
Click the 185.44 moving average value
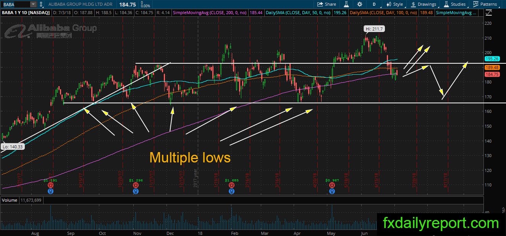click(257, 13)
